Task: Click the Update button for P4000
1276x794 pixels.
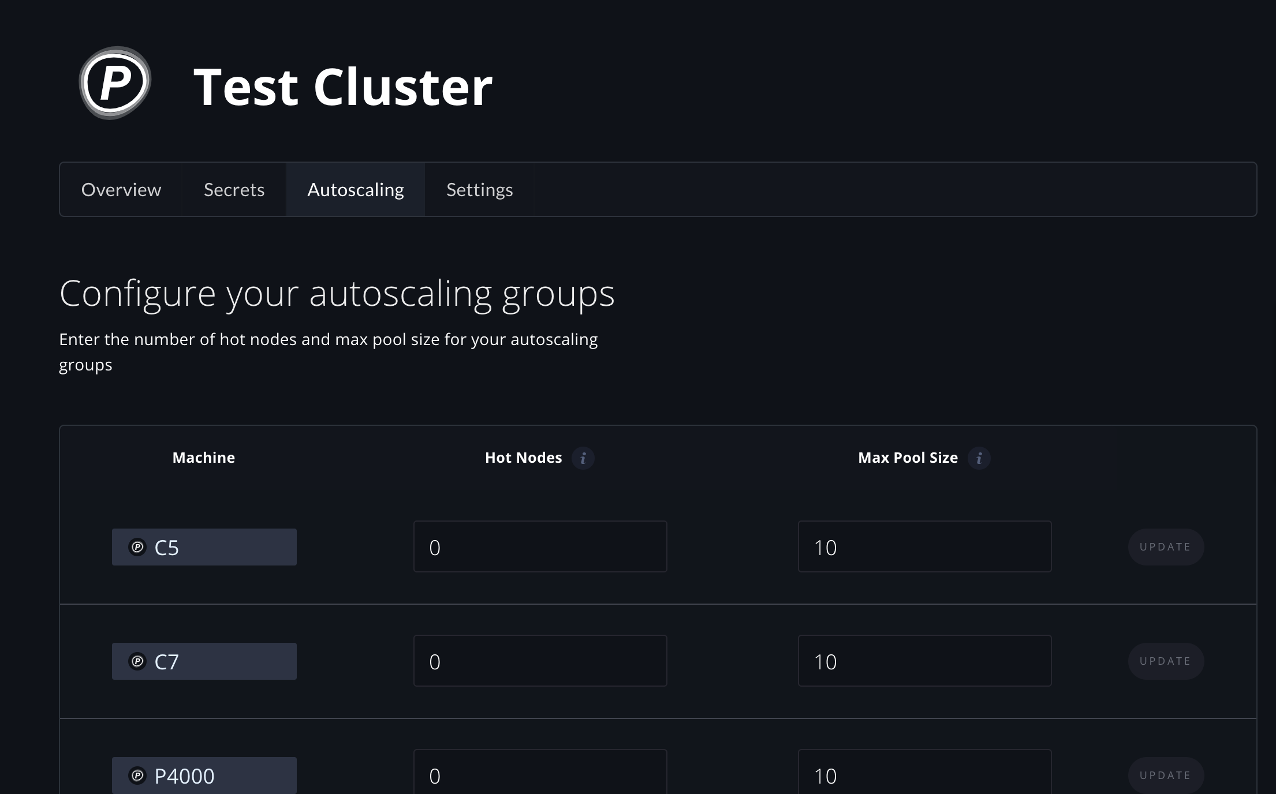Action: tap(1166, 776)
